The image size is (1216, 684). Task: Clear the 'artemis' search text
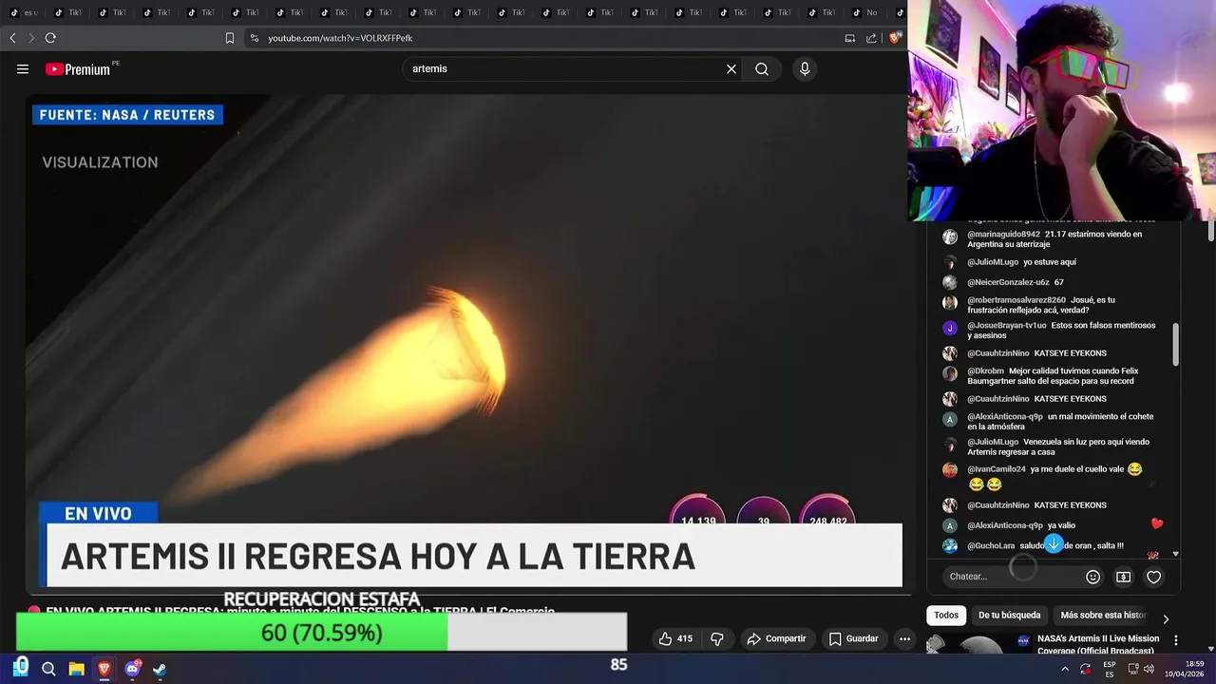point(731,68)
